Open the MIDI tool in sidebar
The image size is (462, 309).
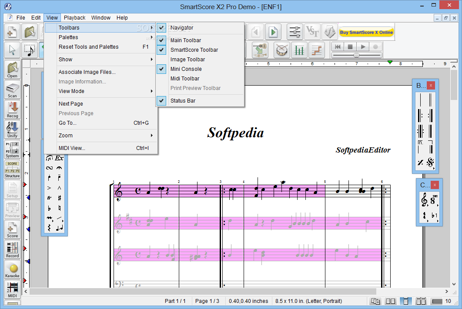(x=12, y=290)
